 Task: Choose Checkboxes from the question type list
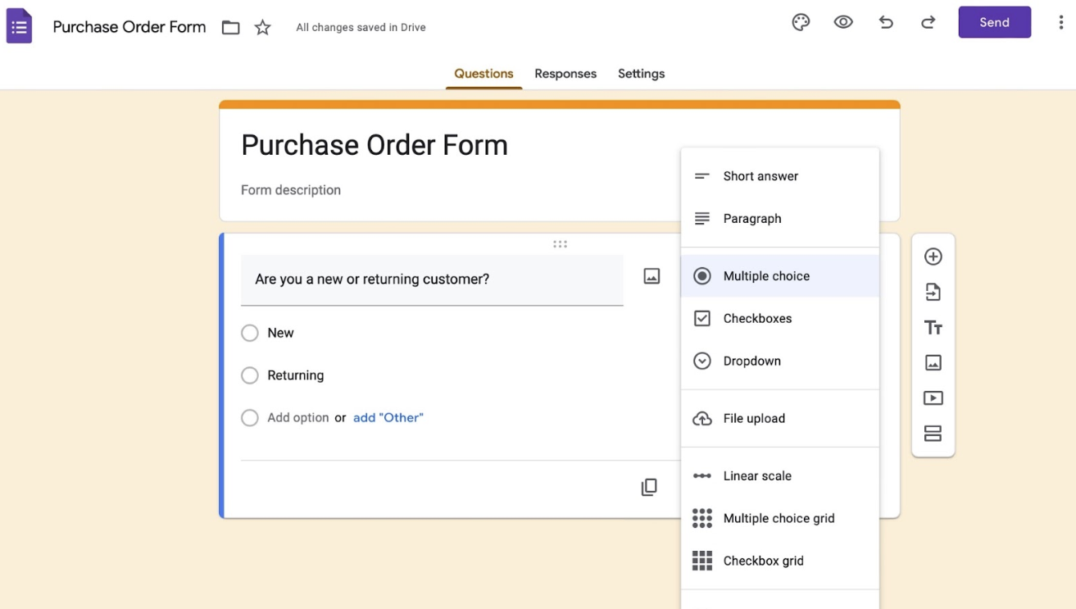point(757,318)
